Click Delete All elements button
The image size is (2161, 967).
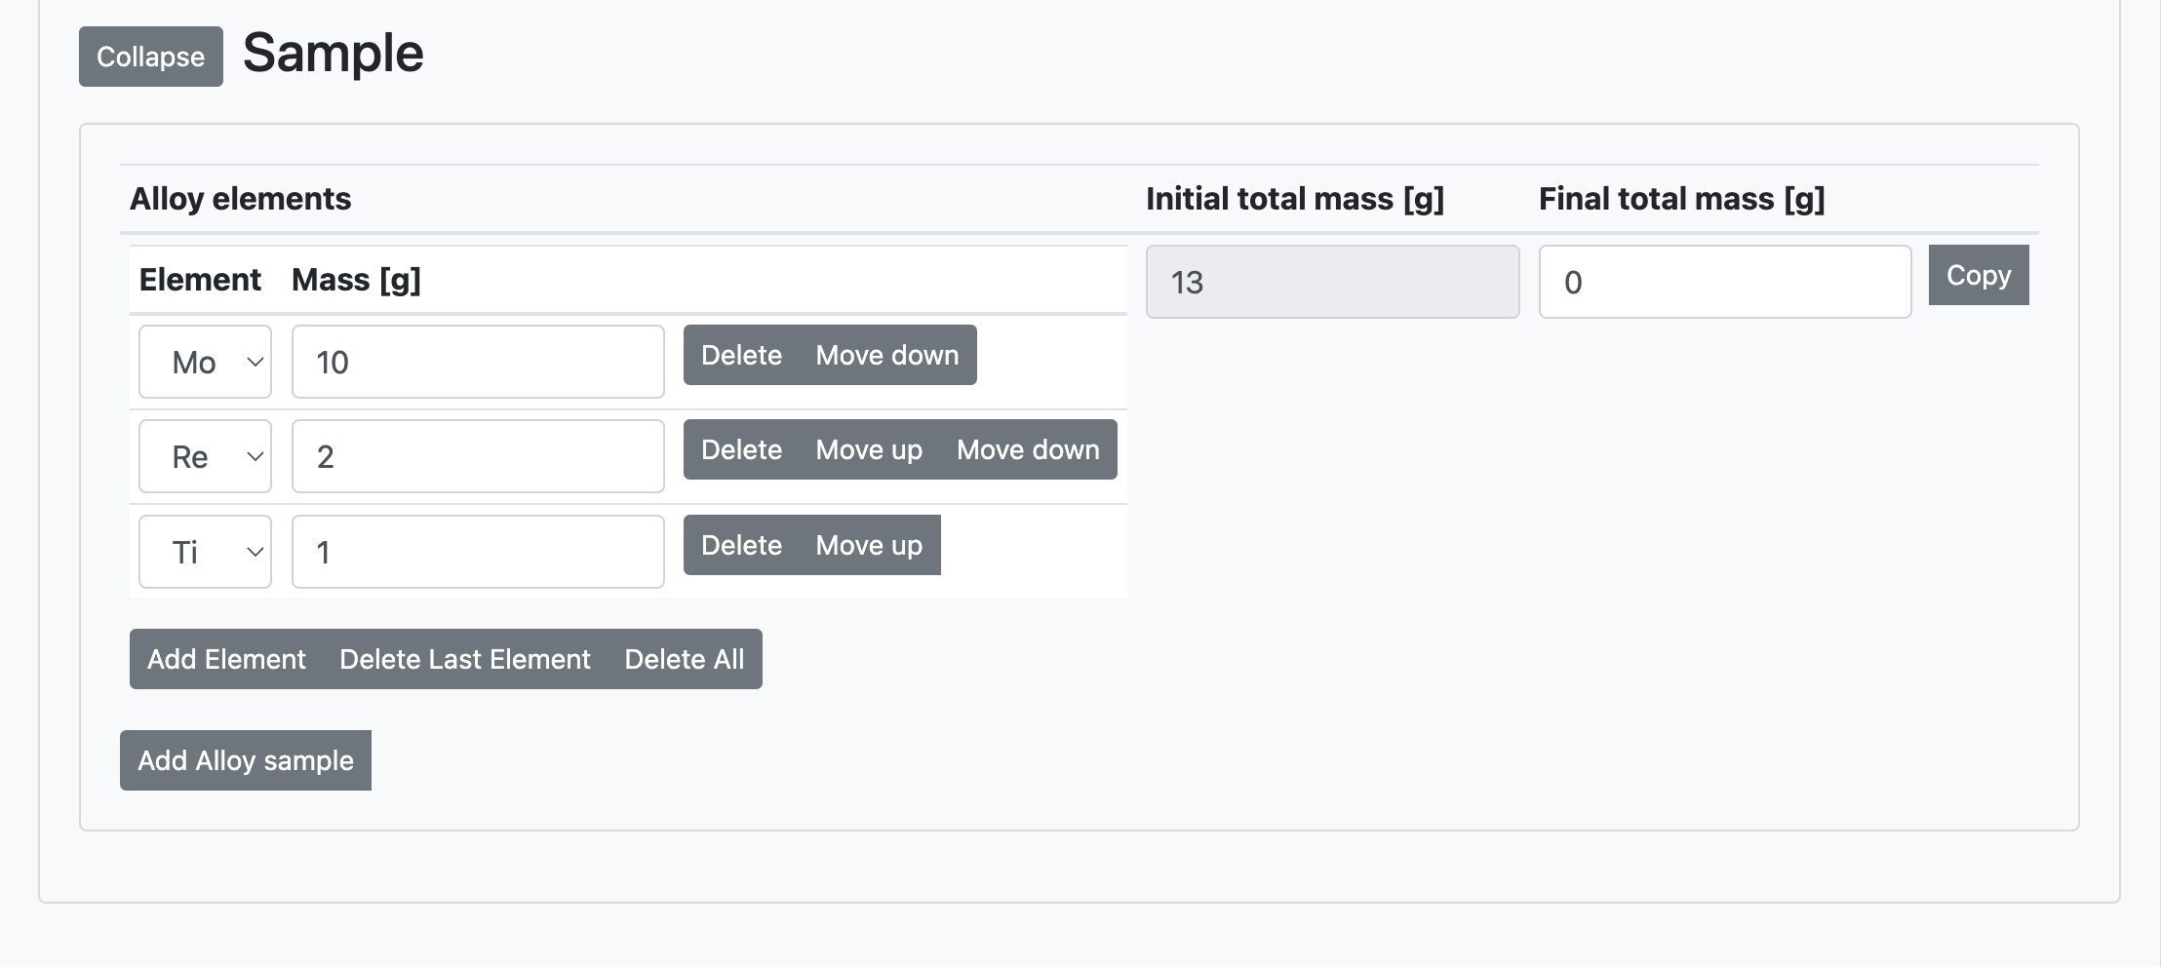pos(684,659)
